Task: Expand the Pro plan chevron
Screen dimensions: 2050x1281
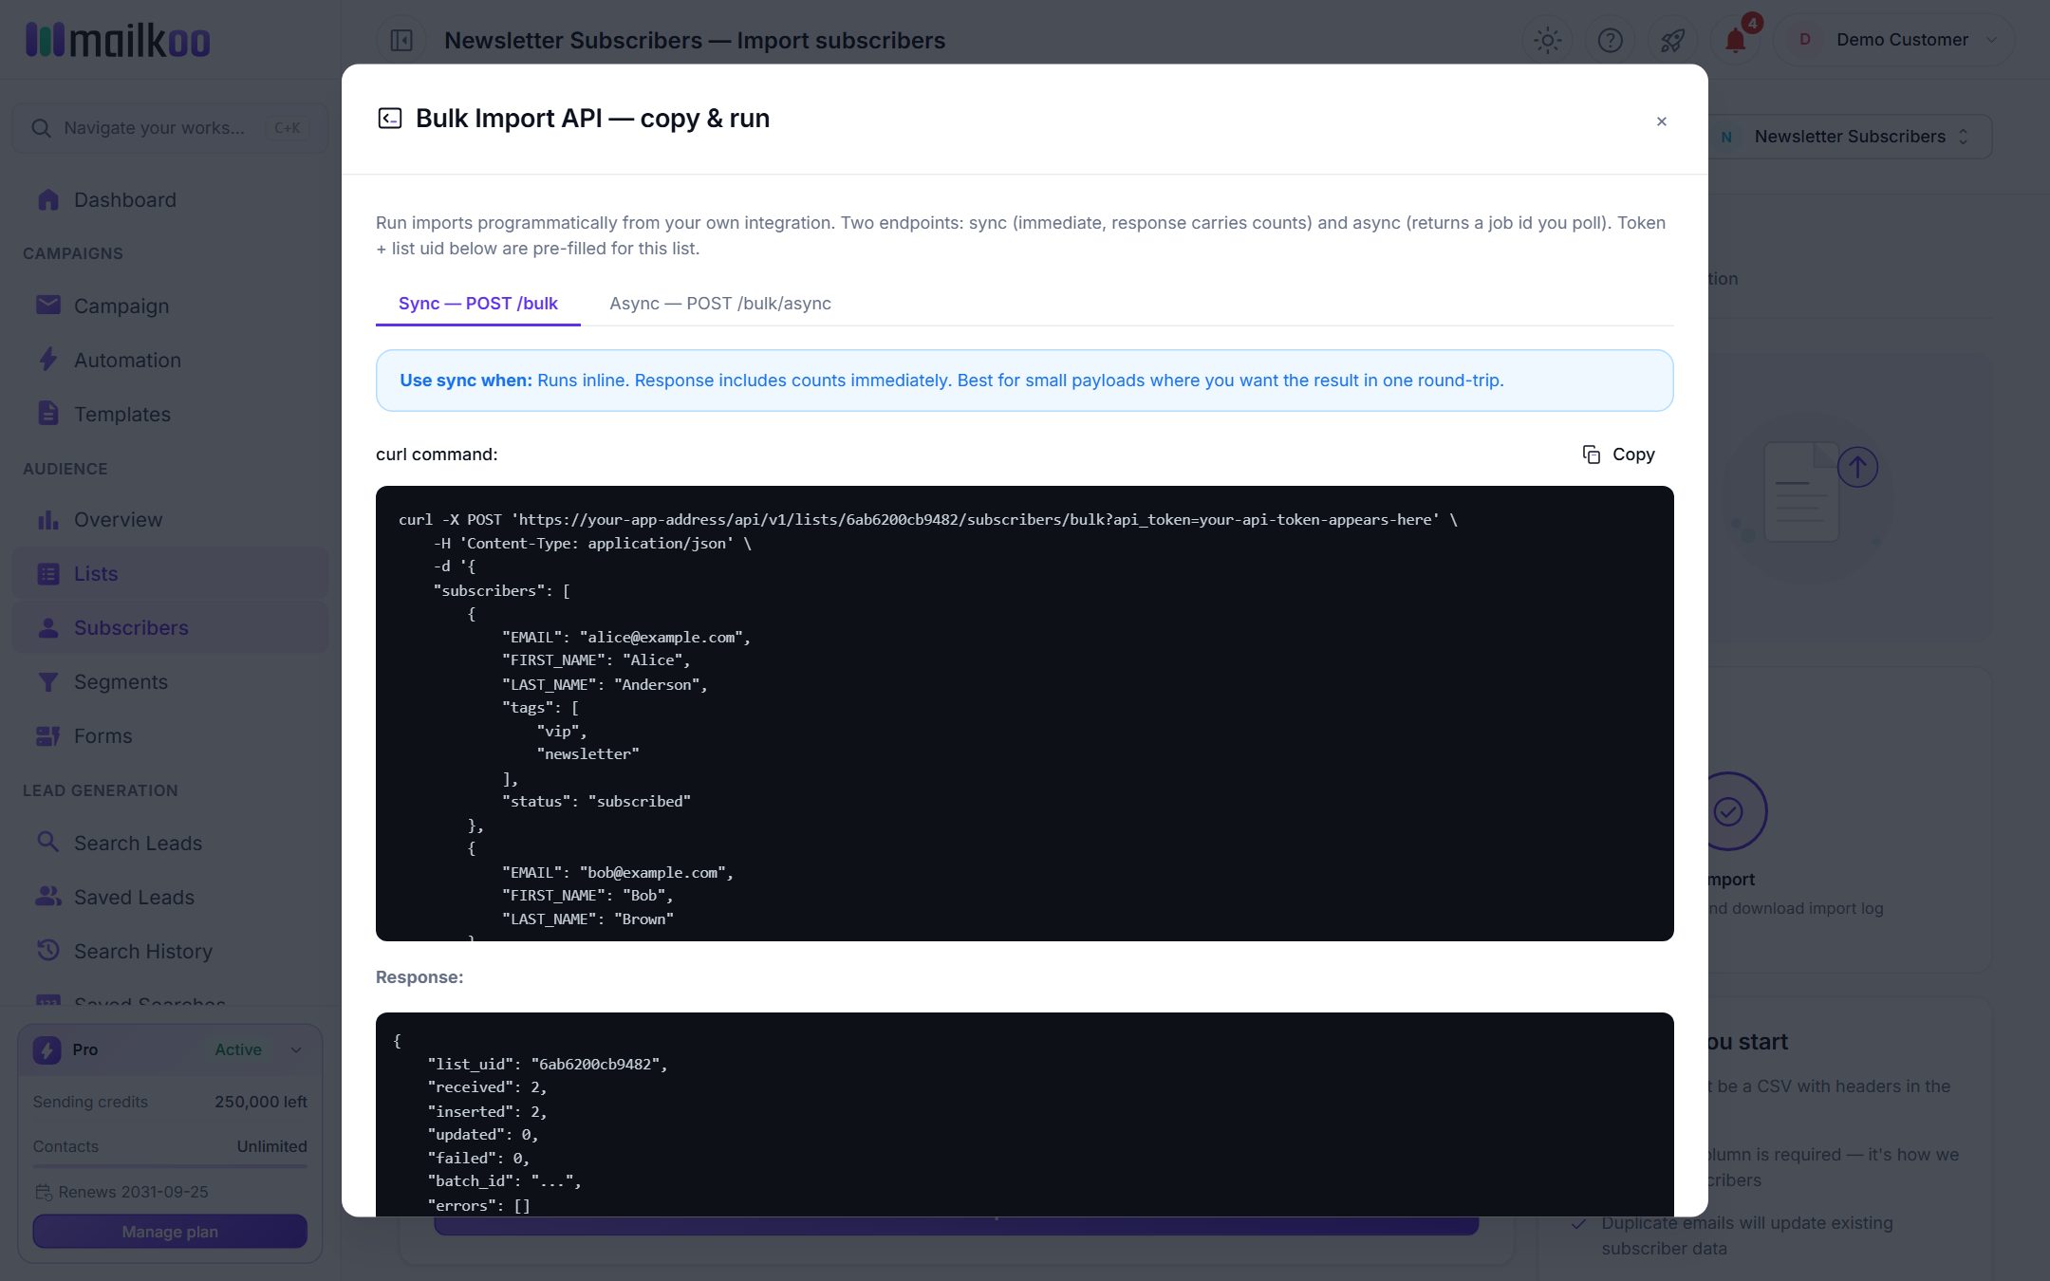Action: point(296,1049)
